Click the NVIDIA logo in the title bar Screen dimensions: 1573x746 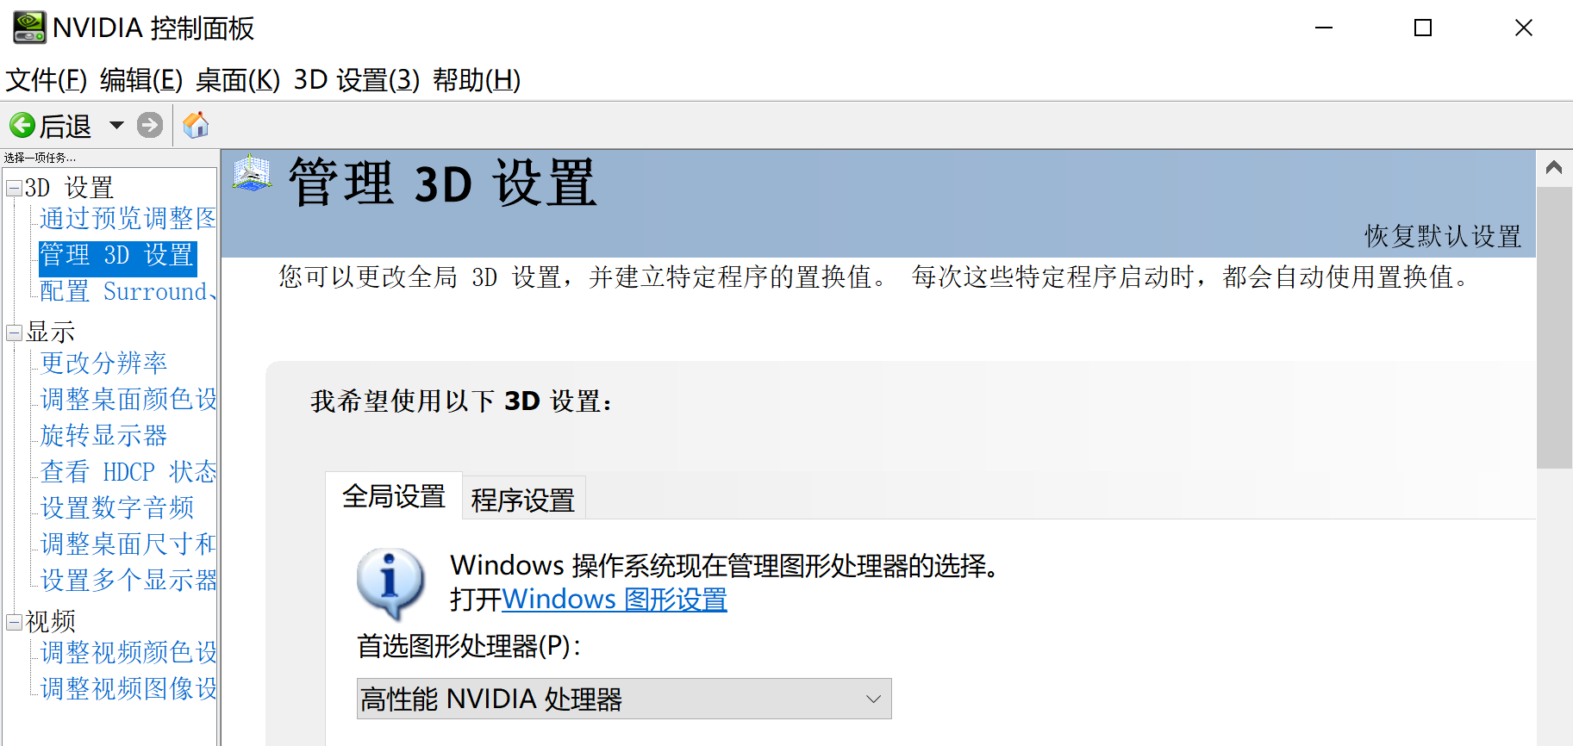[x=28, y=27]
